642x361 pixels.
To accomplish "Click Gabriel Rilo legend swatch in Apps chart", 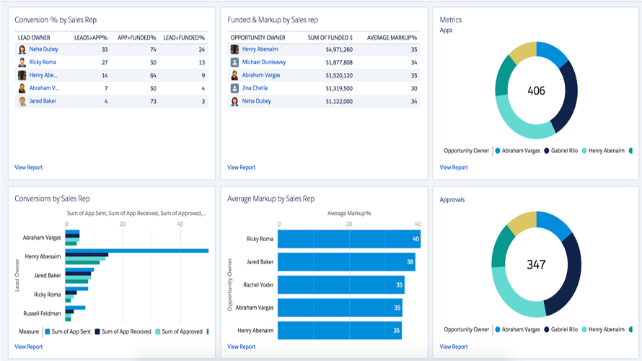I will point(547,151).
